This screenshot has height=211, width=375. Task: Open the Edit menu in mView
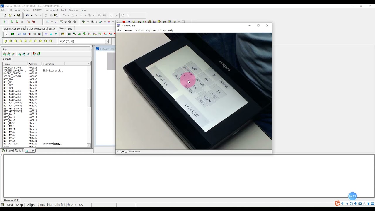tap(10, 10)
